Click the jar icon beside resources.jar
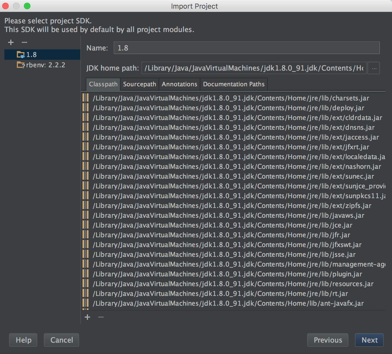 86,284
